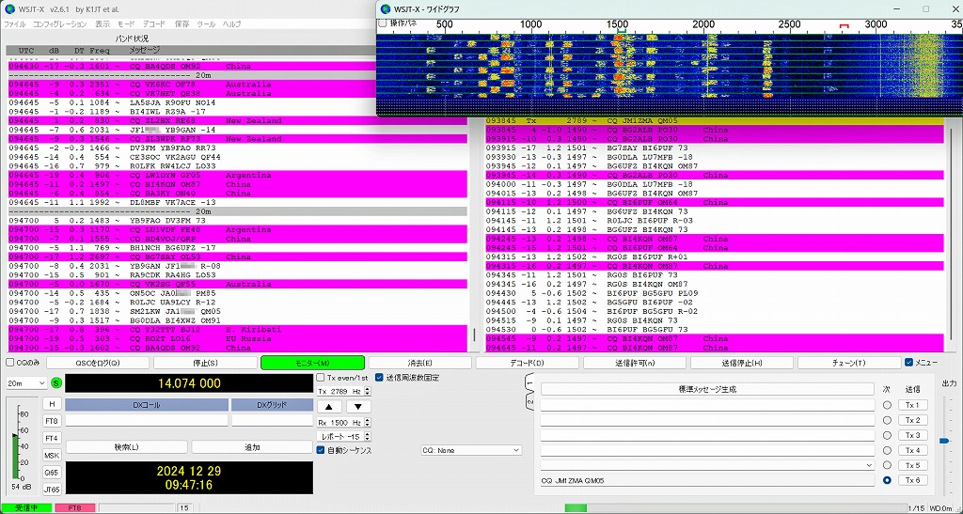Select the next radio button for Tx 3
The image size is (963, 514).
887,435
